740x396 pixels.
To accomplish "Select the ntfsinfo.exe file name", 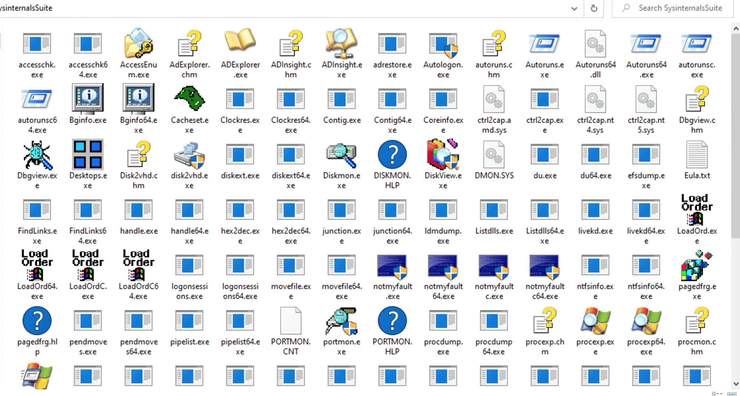I will pyautogui.click(x=595, y=291).
